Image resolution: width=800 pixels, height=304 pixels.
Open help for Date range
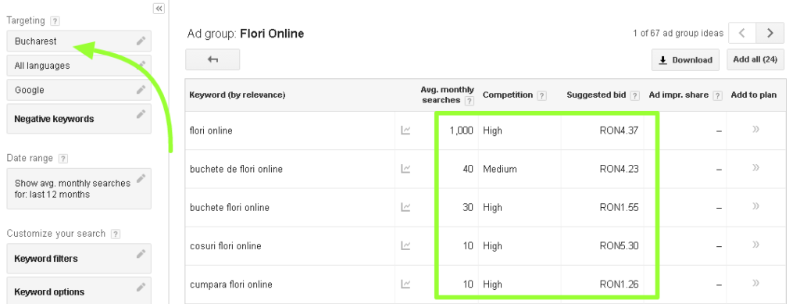click(62, 159)
